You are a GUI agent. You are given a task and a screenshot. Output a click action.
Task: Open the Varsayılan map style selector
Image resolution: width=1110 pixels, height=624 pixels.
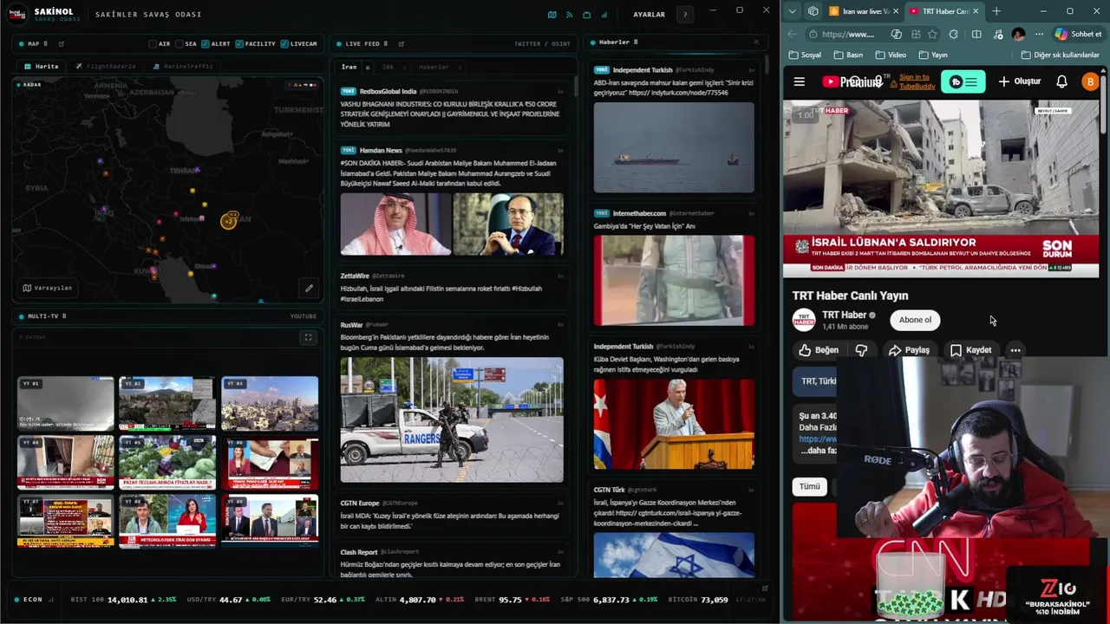[x=48, y=288]
